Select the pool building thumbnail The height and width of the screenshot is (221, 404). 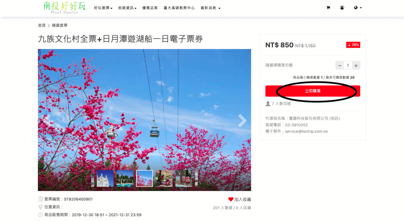pyautogui.click(x=125, y=178)
